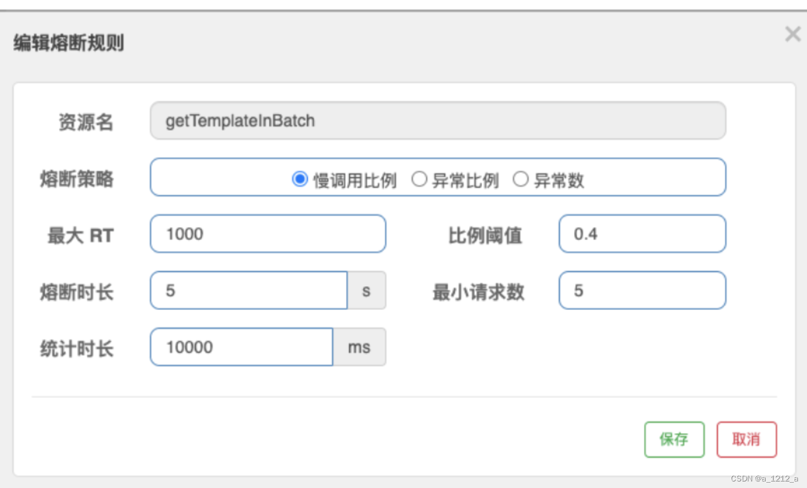Select the 异常数 radio option
The width and height of the screenshot is (807, 488).
pyautogui.click(x=520, y=179)
